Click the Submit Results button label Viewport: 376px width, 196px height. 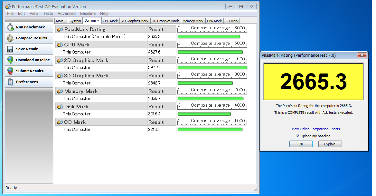pos(30,71)
